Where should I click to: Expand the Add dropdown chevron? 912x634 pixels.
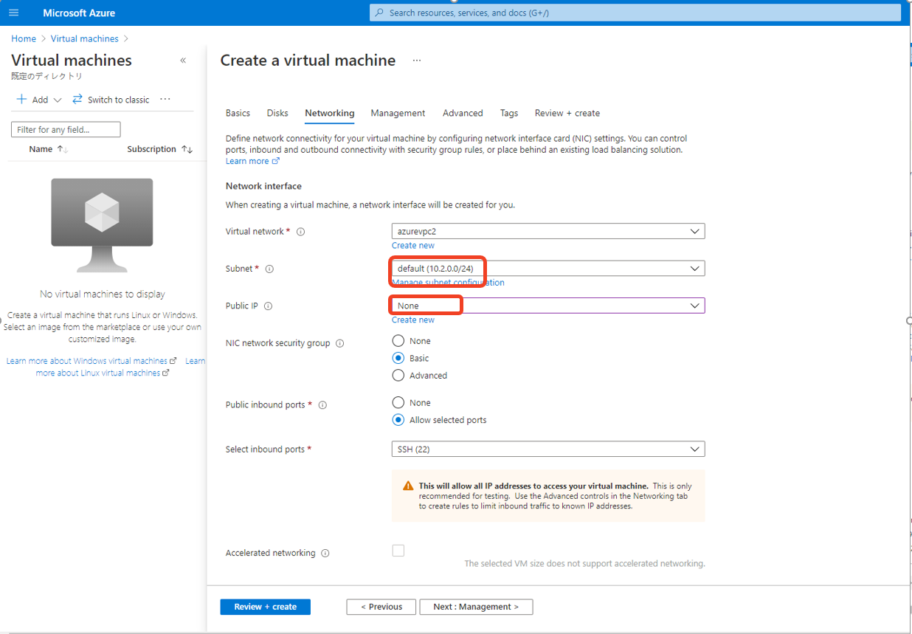click(58, 100)
